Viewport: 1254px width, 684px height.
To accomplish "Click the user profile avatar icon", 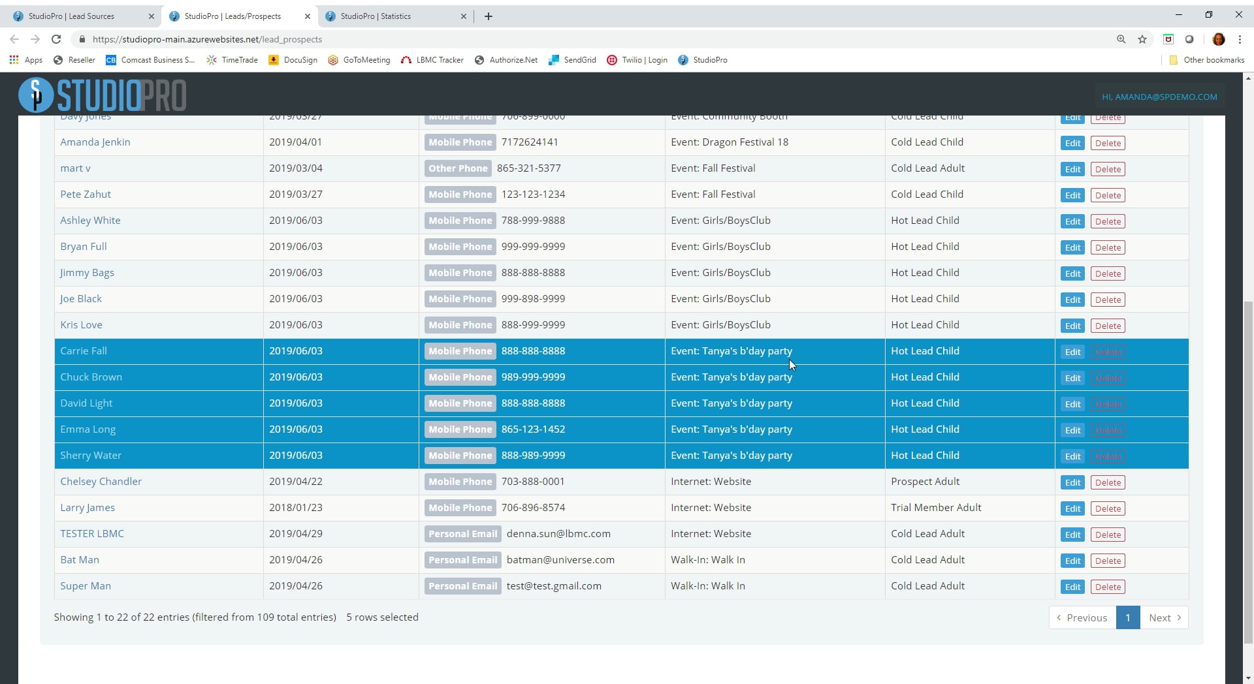I will [1219, 39].
